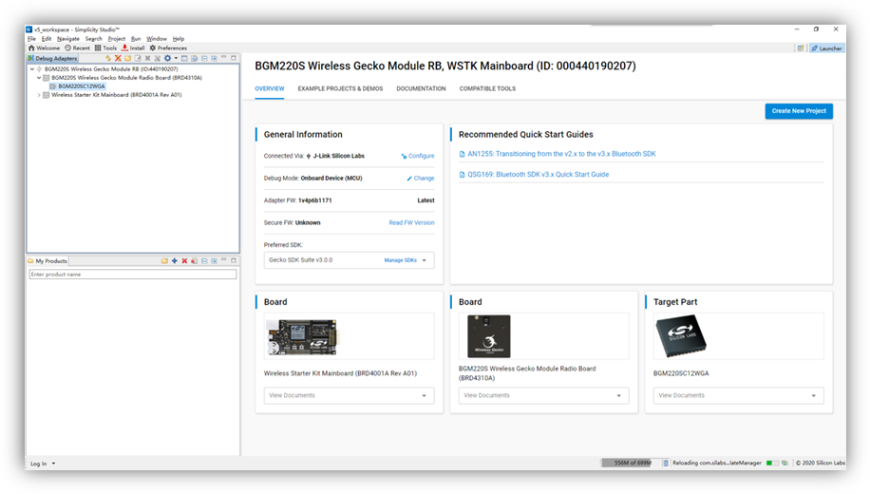Maximize the My Products panel
Viewport: 870px width, 494px height.
[x=234, y=260]
